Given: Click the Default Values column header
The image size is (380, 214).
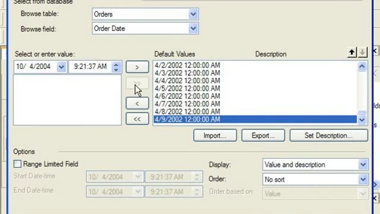Looking at the screenshot, I should [175, 54].
